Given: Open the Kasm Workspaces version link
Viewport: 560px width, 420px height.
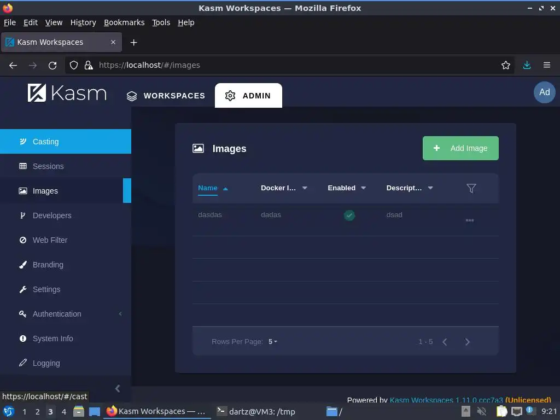Looking at the screenshot, I should [446, 400].
